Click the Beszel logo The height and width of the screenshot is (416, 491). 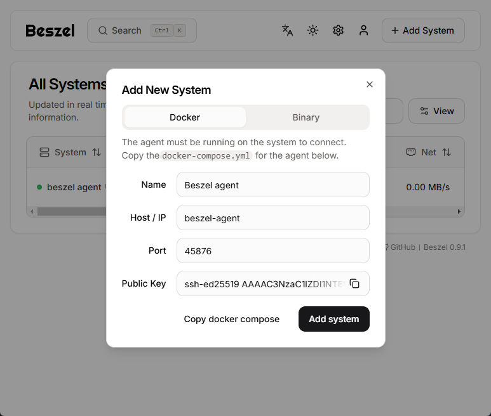tap(50, 30)
